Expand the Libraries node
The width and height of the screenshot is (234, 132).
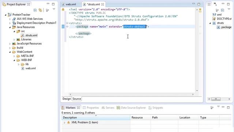pyautogui.click(x=14, y=40)
